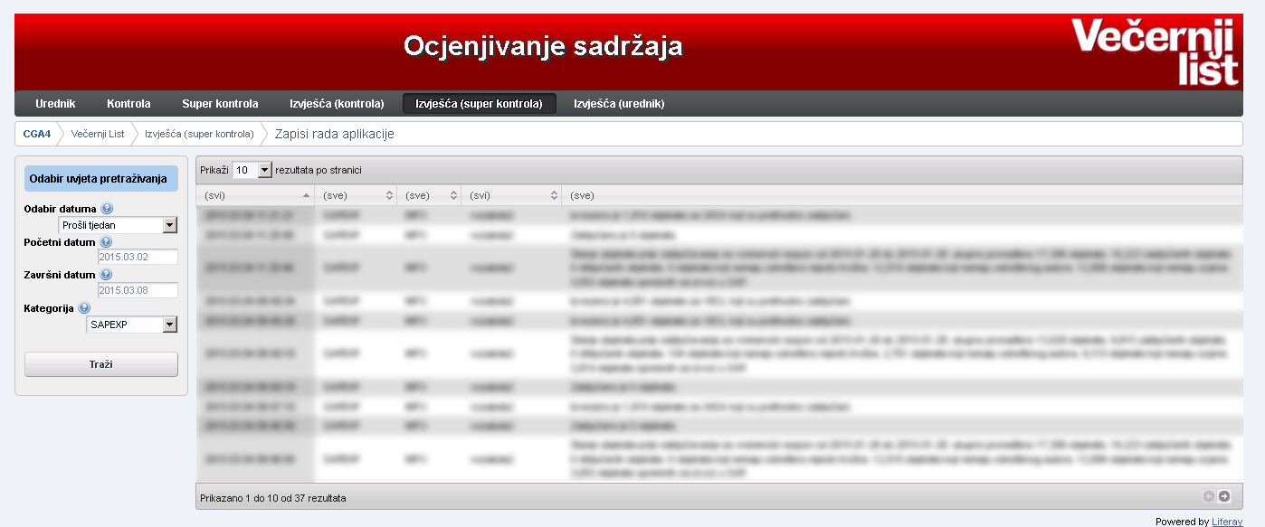Click the Izvješća (super kontrola) breadcrumb link
1265x527 pixels.
point(199,134)
